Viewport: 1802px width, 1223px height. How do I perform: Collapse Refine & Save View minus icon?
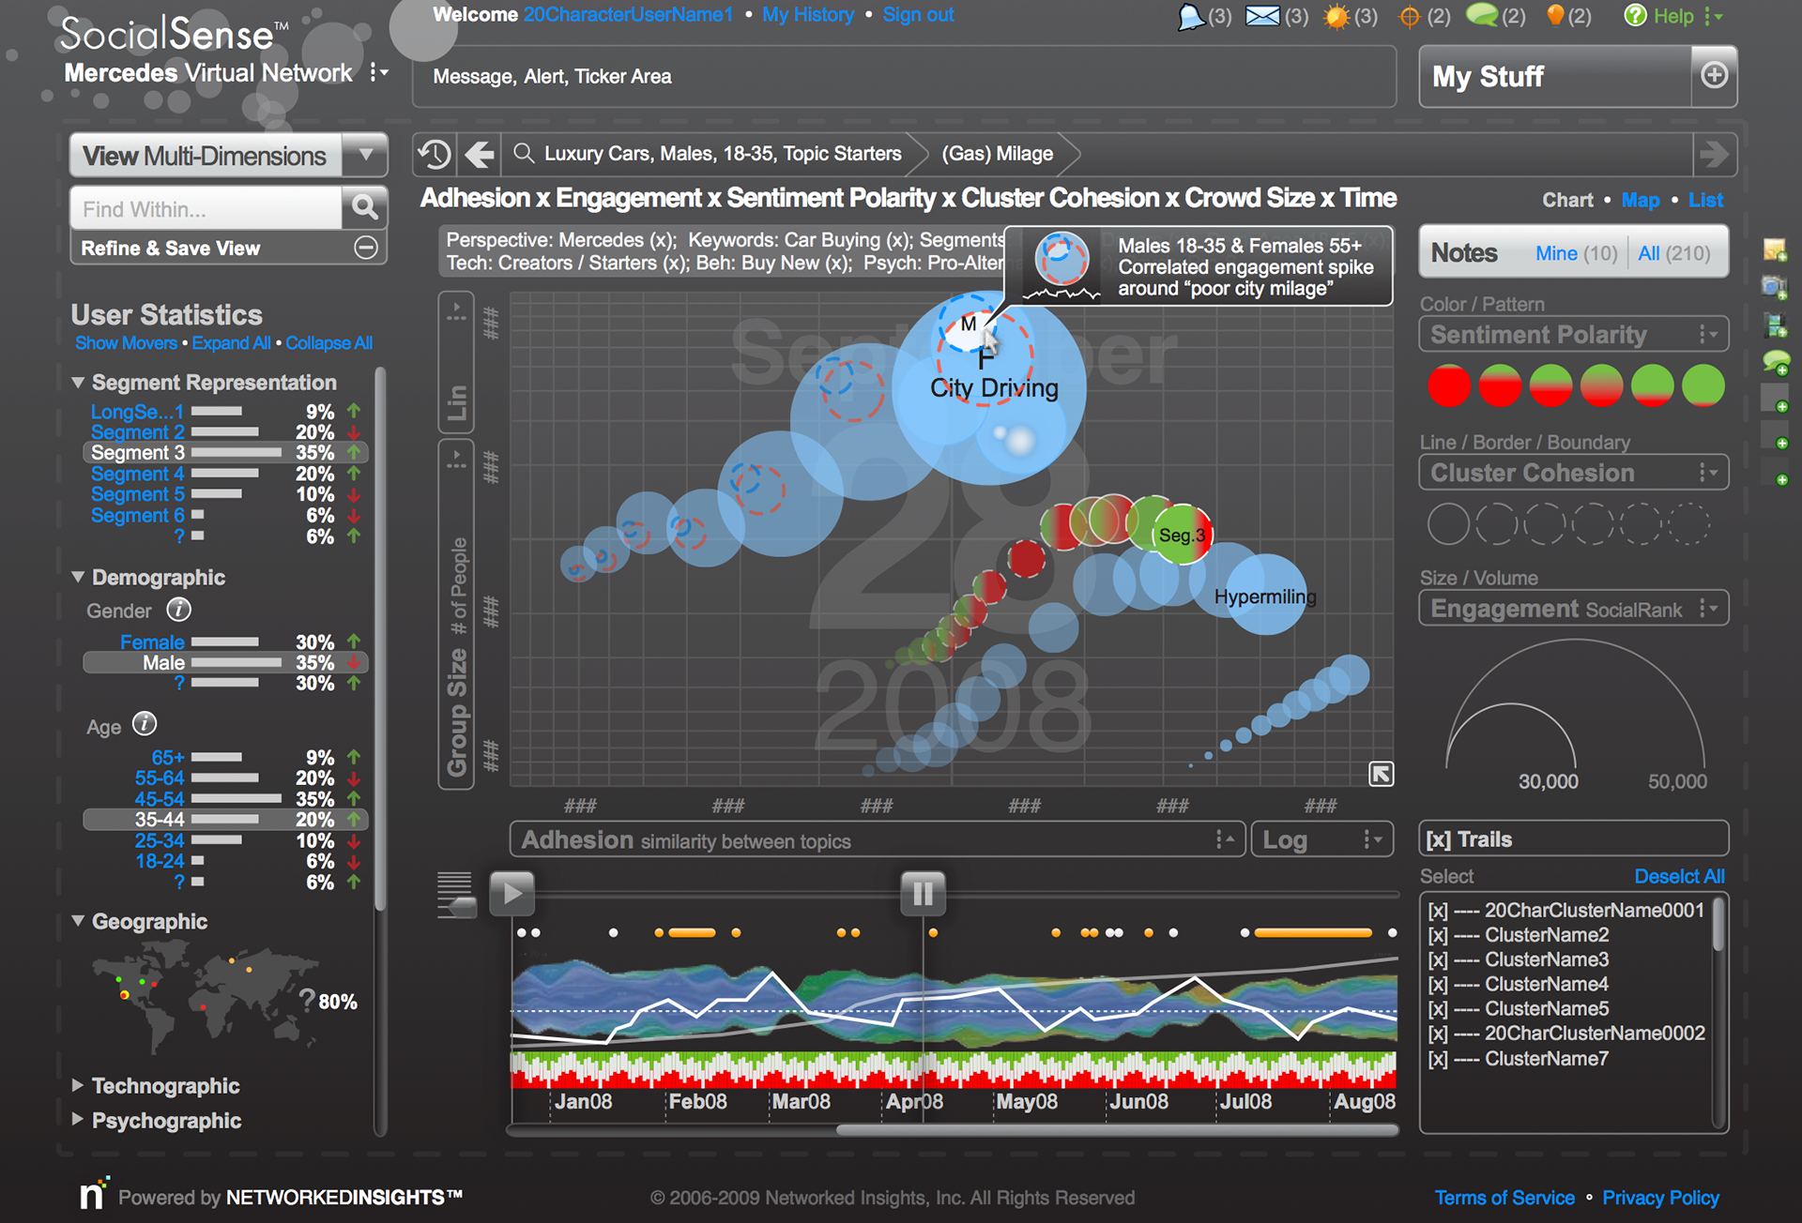(x=366, y=248)
